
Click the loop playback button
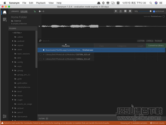pyautogui.click(x=121, y=11)
